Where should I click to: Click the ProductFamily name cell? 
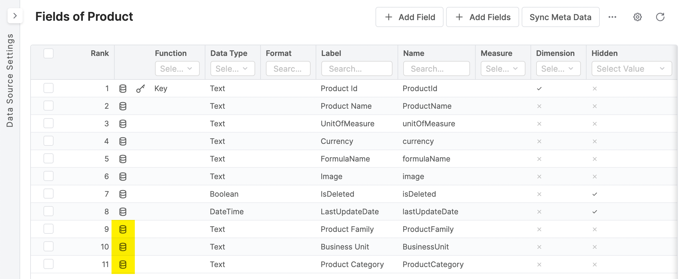point(428,229)
